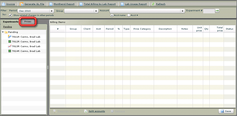Image resolution: width=237 pixels, height=116 pixels.
Task: Click the Client column header
Action: (x=87, y=29)
